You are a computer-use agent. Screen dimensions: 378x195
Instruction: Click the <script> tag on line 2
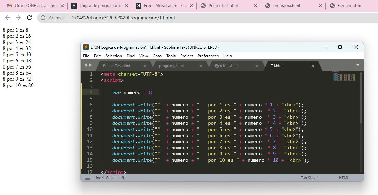112,80
